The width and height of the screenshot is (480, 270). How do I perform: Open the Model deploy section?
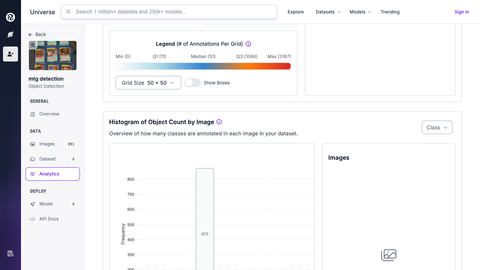pyautogui.click(x=46, y=204)
